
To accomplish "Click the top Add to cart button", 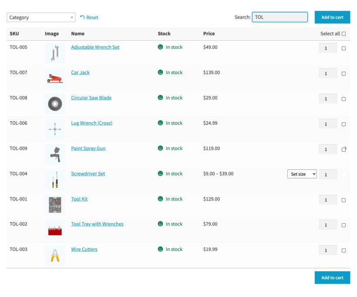I will click(x=332, y=17).
